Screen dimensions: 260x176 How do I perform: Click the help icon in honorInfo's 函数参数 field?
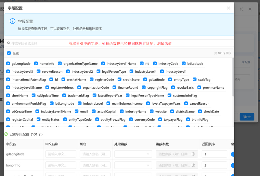pyautogui.click(x=193, y=166)
